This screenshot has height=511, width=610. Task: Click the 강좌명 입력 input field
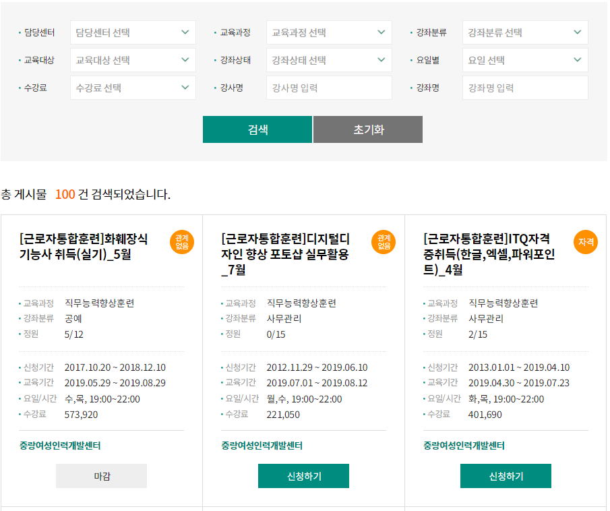click(x=525, y=88)
